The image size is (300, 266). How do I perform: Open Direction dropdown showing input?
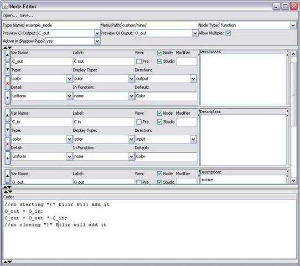point(193,139)
